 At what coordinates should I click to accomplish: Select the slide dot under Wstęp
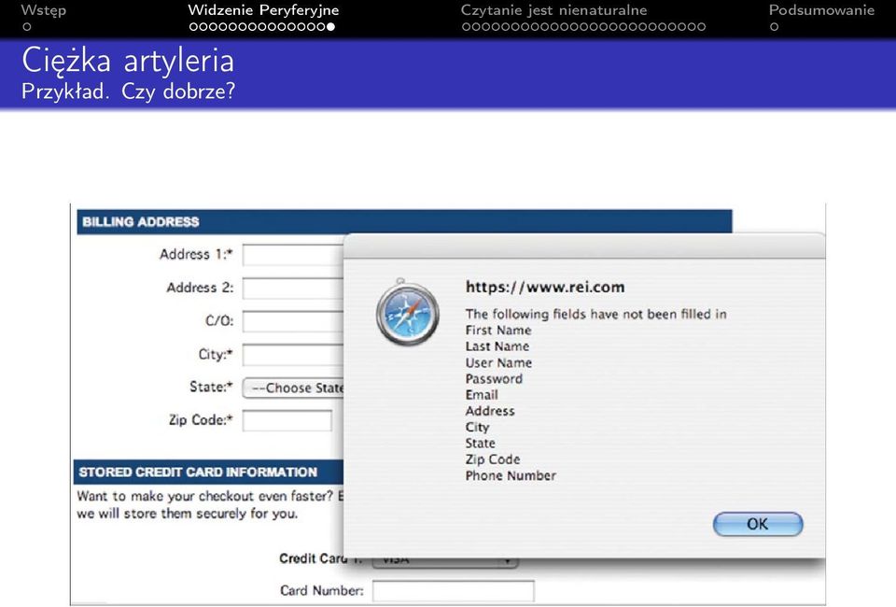pyautogui.click(x=26, y=27)
